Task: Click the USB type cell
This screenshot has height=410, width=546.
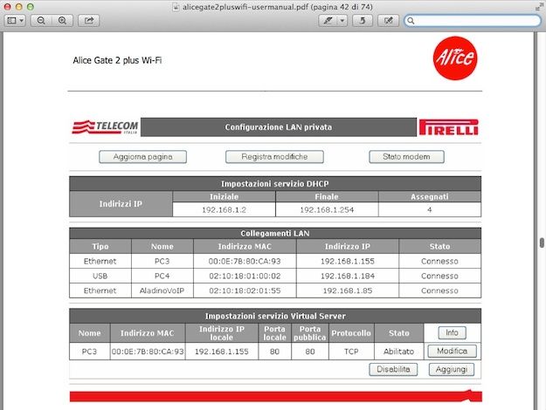Action: point(100,277)
